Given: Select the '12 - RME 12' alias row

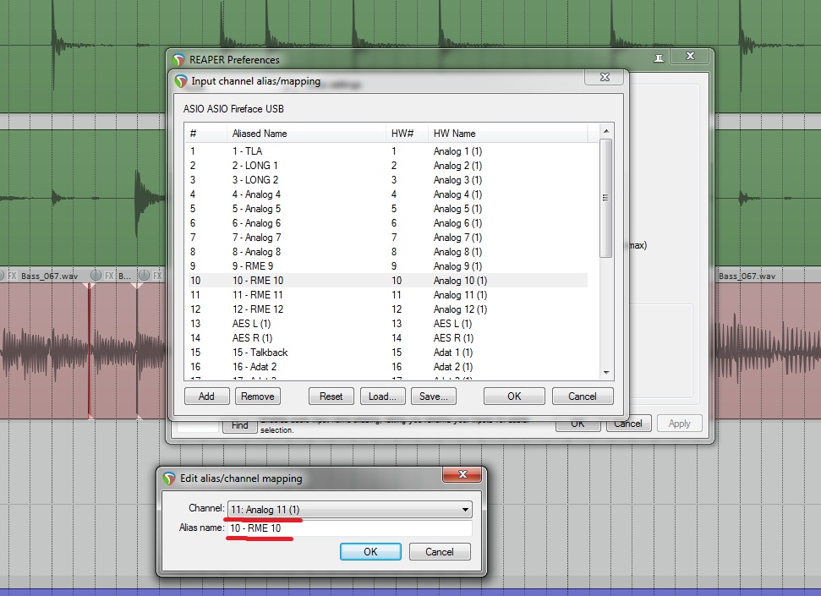Looking at the screenshot, I should 258,309.
